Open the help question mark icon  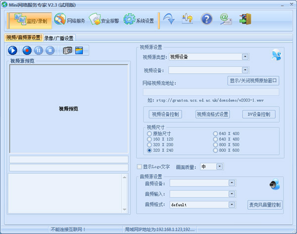(x=206, y=19)
